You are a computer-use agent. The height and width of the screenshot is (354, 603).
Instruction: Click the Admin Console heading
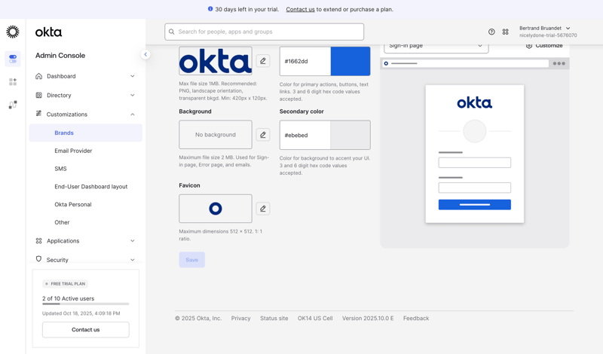[60, 55]
